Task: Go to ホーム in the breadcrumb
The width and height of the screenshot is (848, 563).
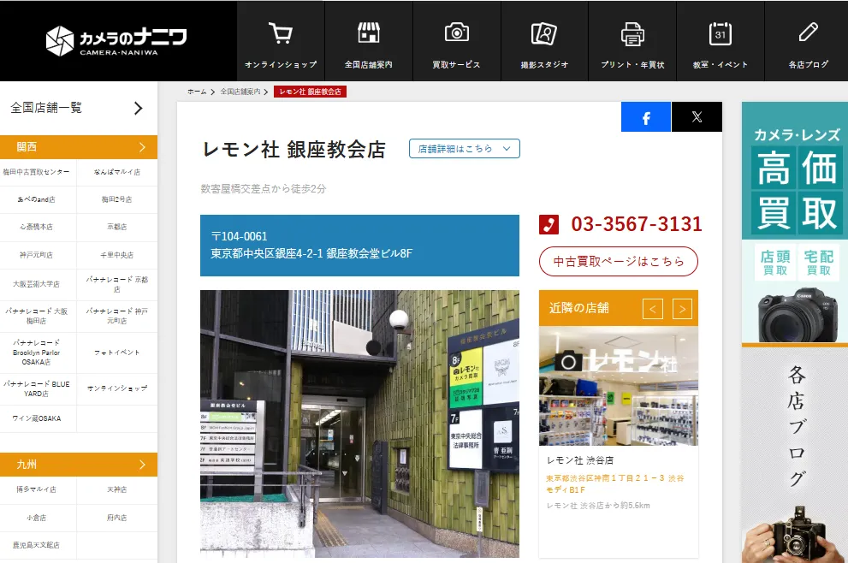Action: coord(197,92)
